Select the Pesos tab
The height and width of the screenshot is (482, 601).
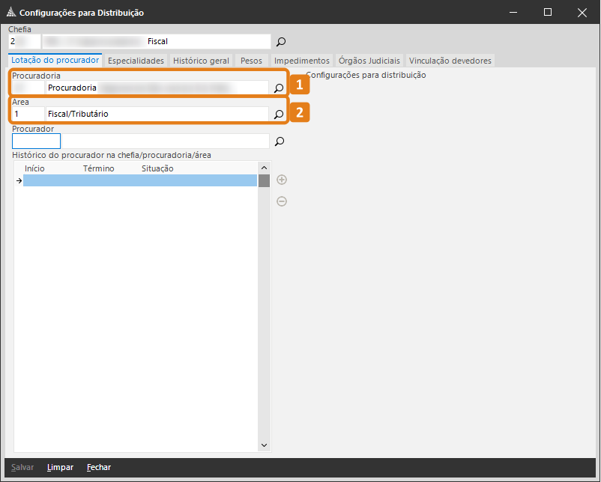(x=251, y=61)
